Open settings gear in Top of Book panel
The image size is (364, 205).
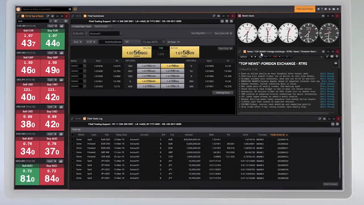[66, 21]
